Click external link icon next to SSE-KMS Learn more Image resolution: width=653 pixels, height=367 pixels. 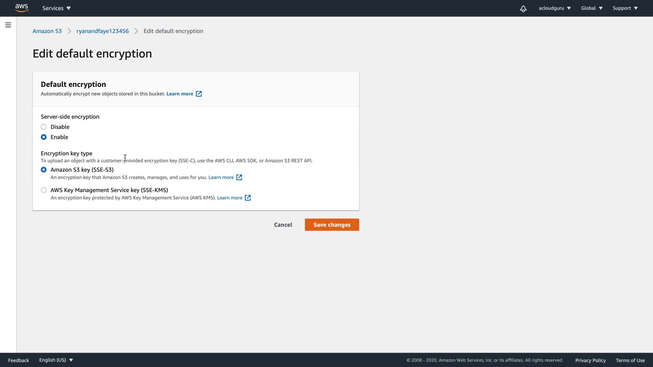click(x=248, y=198)
